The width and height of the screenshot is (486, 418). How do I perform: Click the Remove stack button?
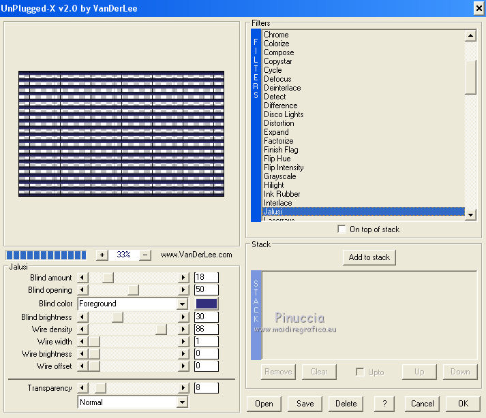(x=278, y=372)
